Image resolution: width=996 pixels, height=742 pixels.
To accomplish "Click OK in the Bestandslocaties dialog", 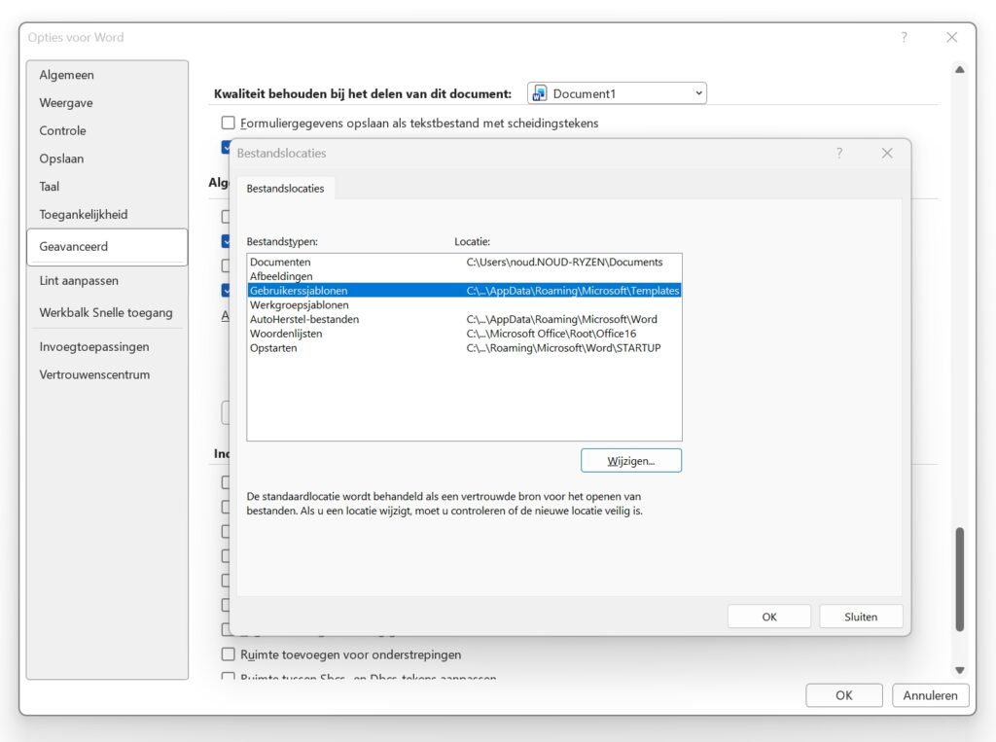I will [768, 617].
